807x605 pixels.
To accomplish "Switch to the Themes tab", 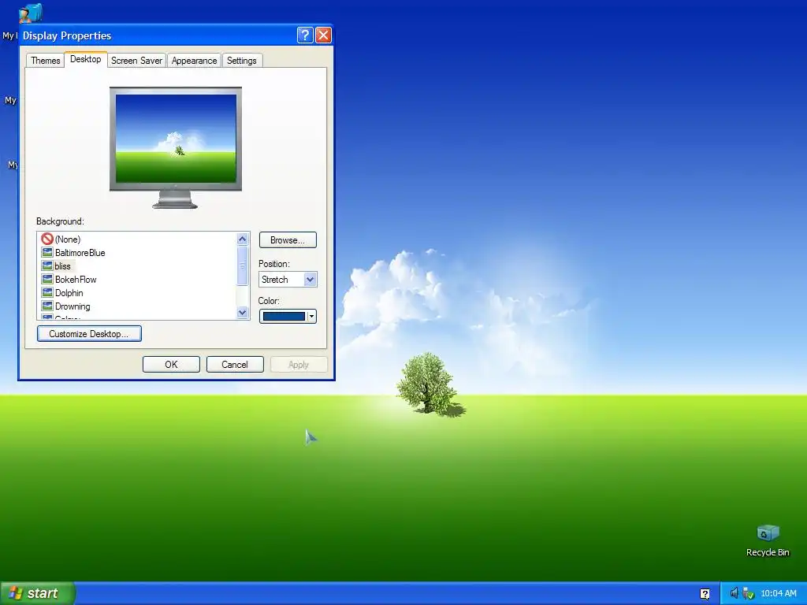I will [x=45, y=60].
